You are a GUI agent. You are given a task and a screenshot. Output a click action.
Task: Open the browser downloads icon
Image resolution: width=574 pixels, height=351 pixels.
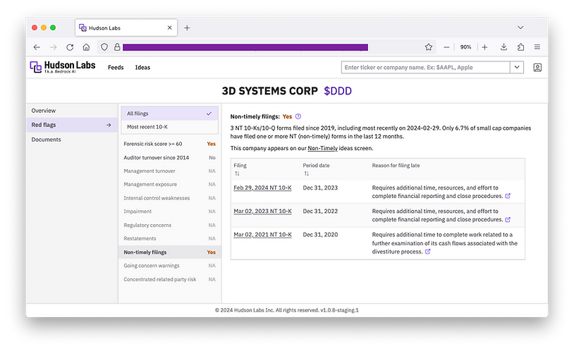(504, 47)
